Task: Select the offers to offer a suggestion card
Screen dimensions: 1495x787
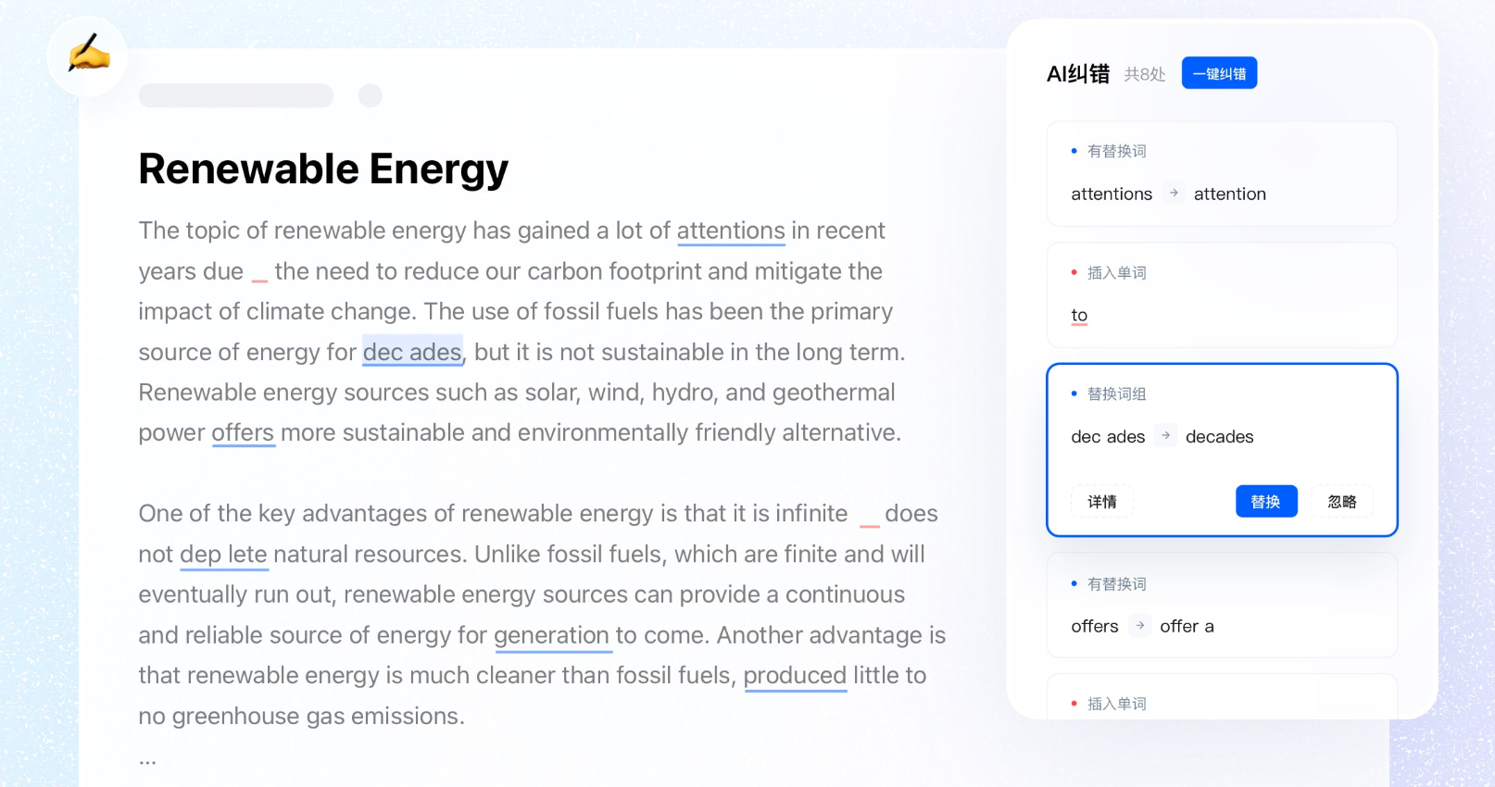Action: (x=1221, y=606)
